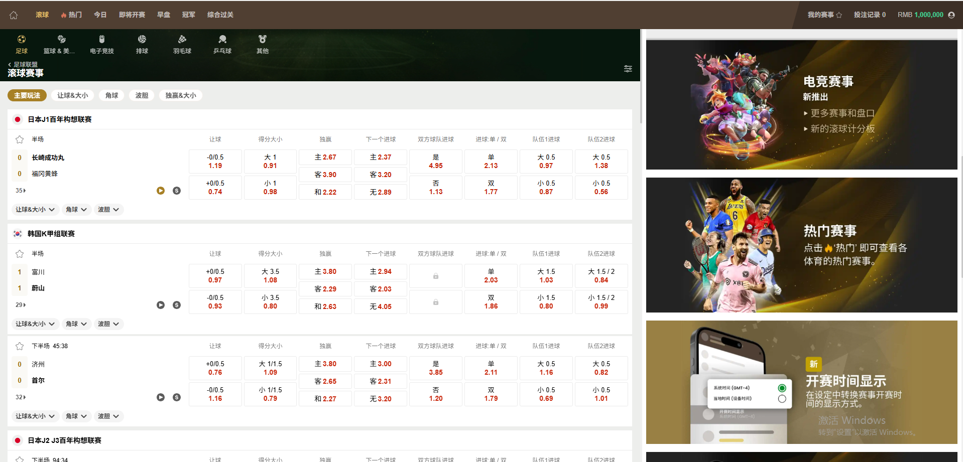Play live stream for 长崎成功丸 match
Viewport: 963px width, 462px height.
click(x=161, y=191)
